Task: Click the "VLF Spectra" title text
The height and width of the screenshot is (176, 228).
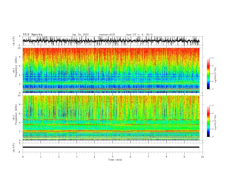Action: [33, 35]
